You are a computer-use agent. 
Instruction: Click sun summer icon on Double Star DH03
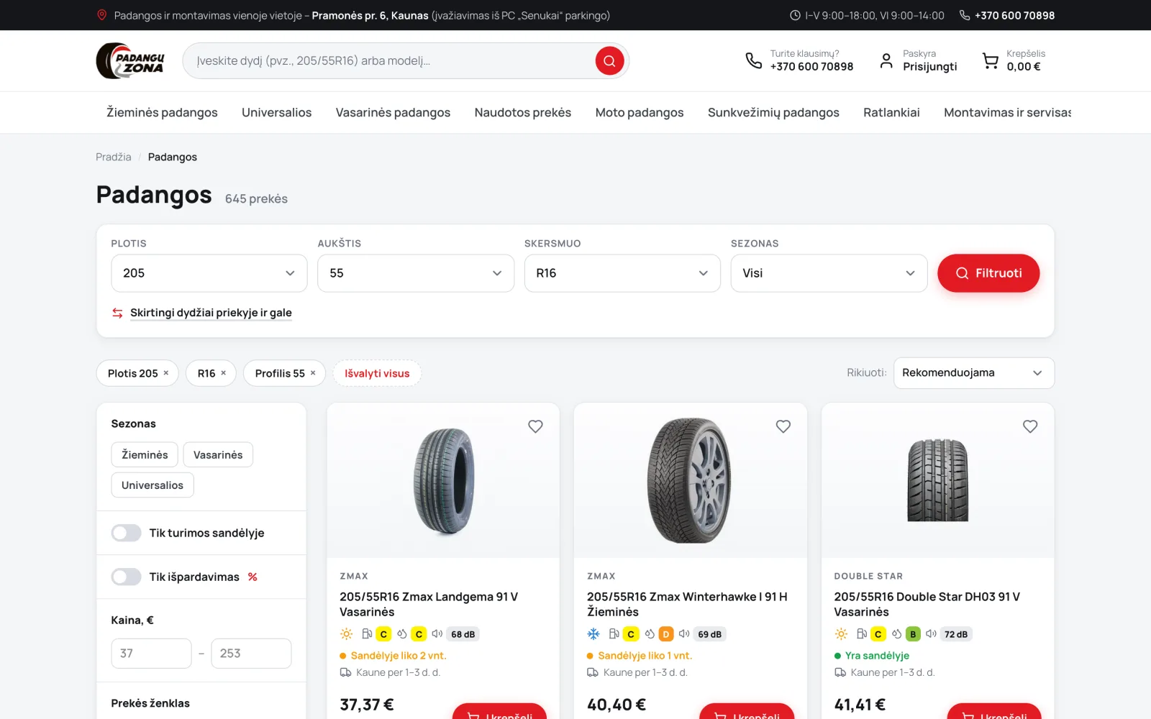(841, 634)
